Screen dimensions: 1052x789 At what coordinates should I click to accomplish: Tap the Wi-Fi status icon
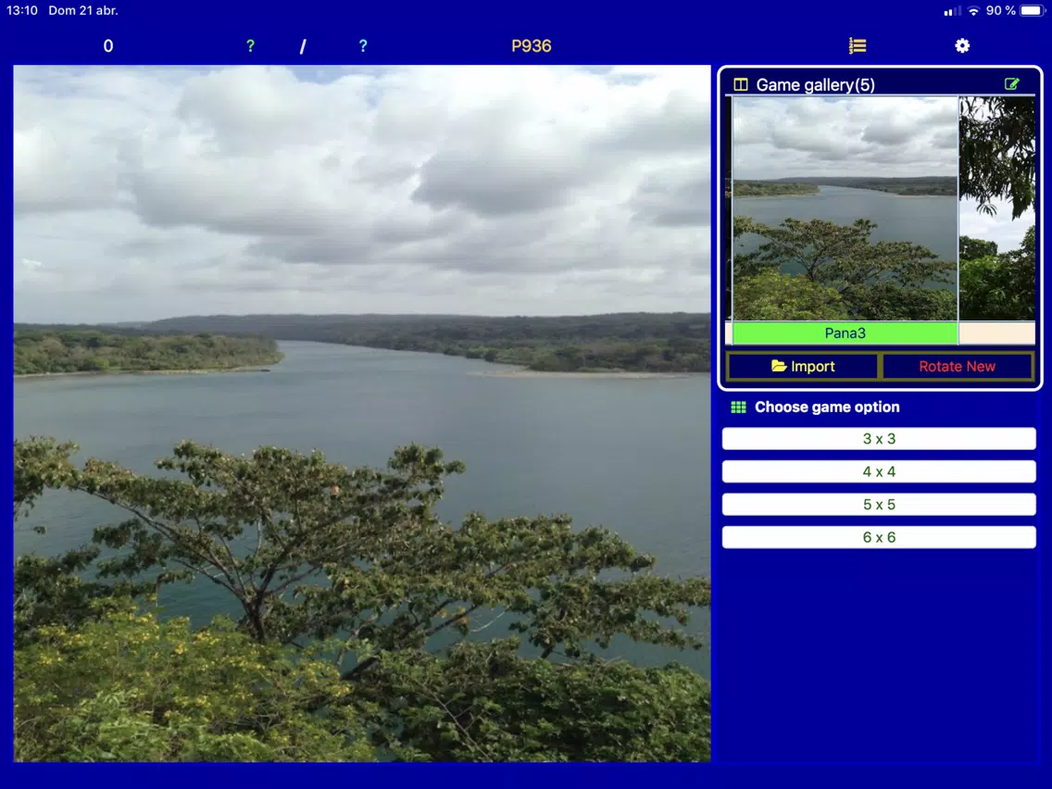(973, 11)
